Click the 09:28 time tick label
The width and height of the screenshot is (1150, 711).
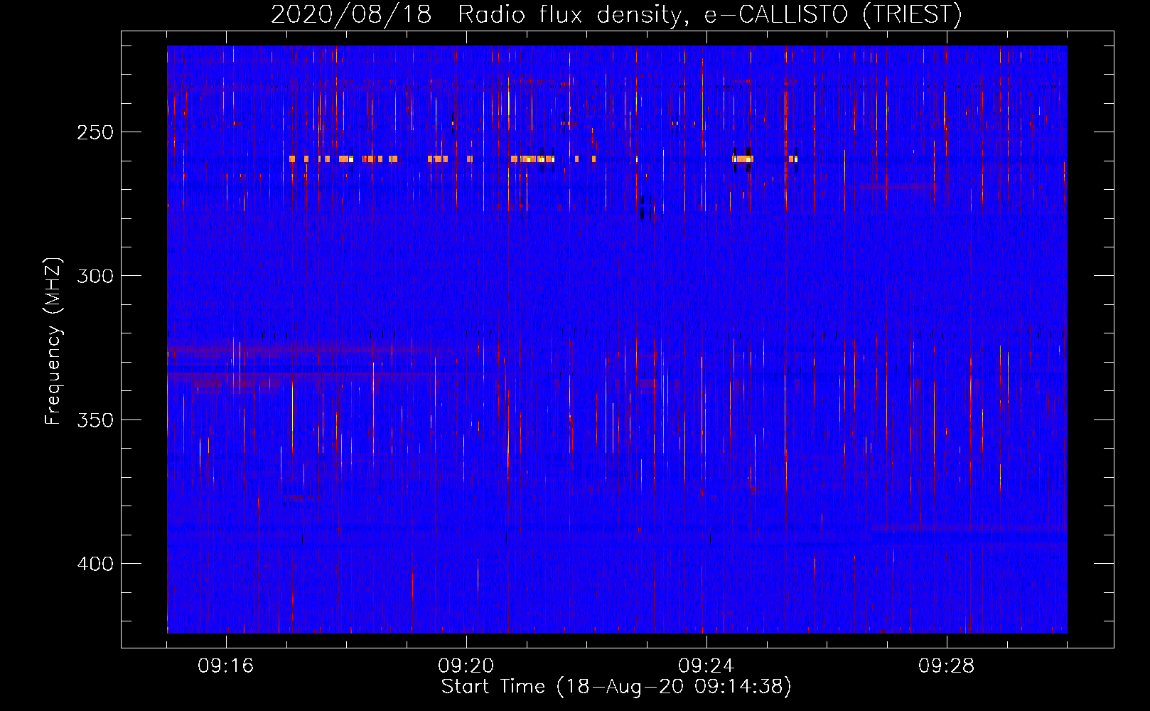[x=947, y=666]
